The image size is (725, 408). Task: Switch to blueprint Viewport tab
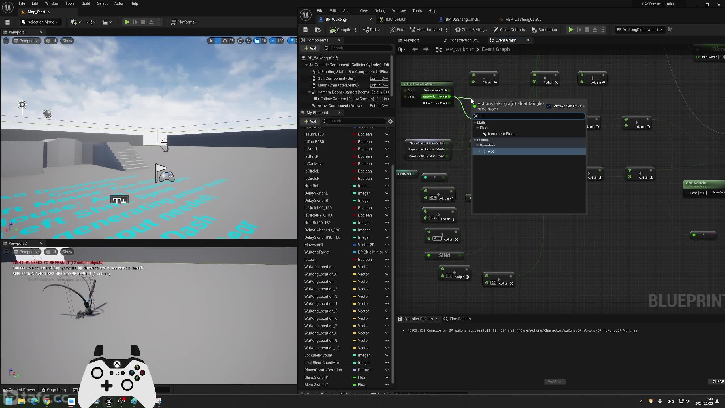(408, 40)
